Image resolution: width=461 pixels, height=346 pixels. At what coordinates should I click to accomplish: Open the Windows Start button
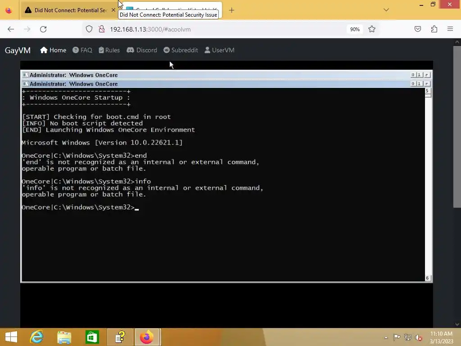[11, 337]
